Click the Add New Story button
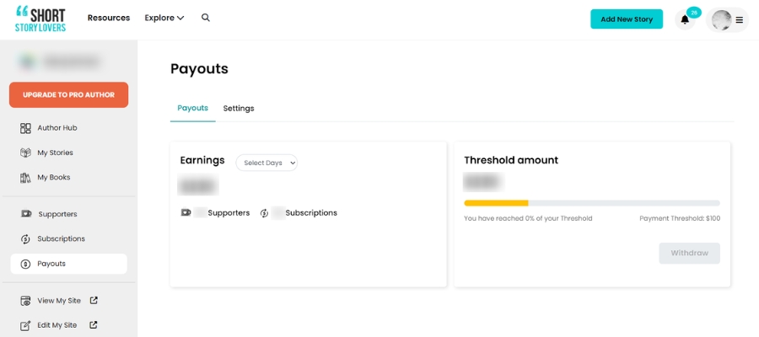Viewport: 759px width, 337px height. tap(627, 19)
